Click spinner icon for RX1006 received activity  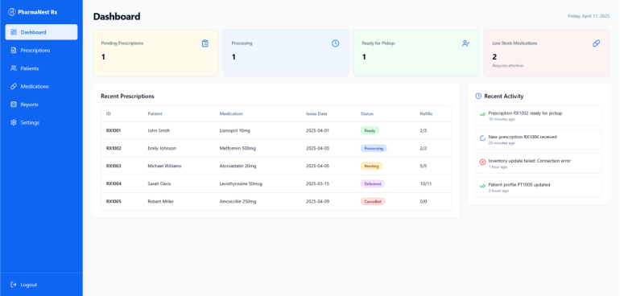click(x=482, y=138)
